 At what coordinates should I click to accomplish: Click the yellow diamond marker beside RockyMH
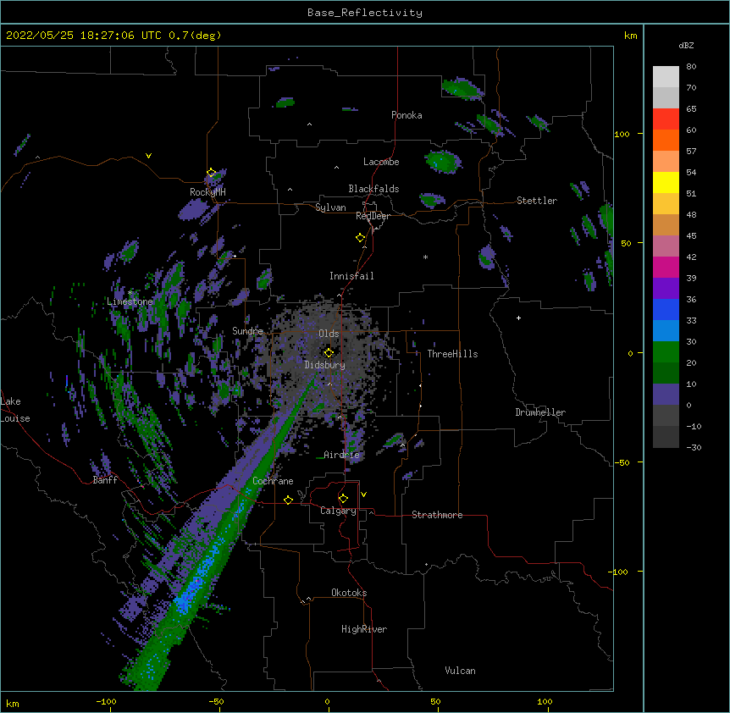coord(211,173)
